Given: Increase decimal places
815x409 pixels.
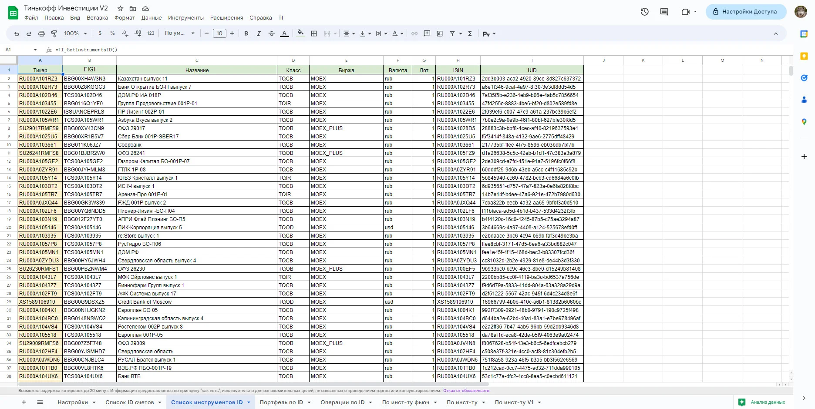Looking at the screenshot, I should (x=138, y=34).
